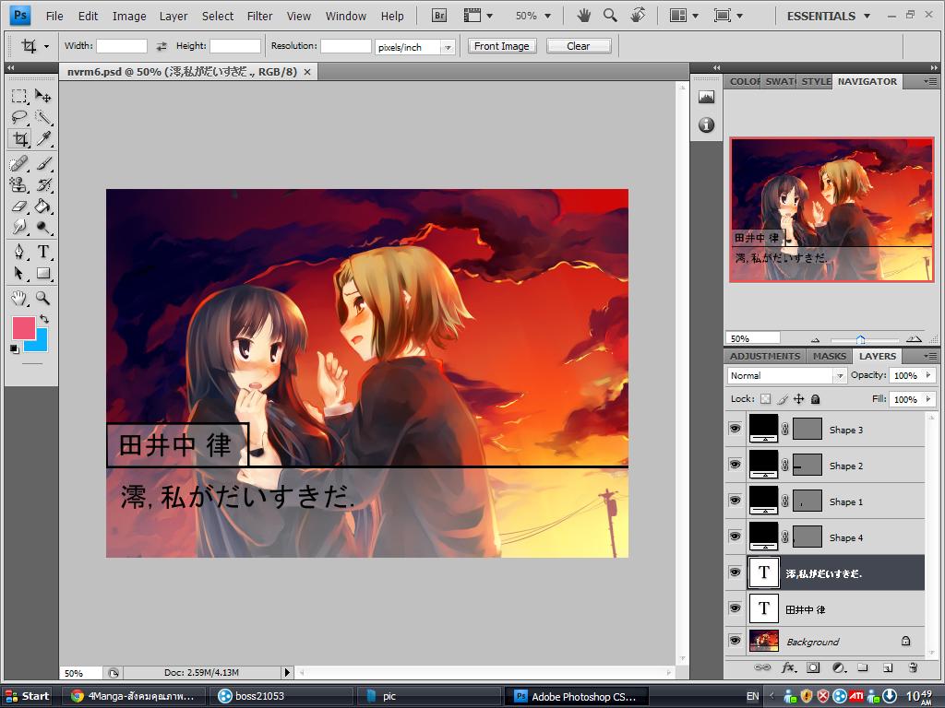The image size is (945, 708).
Task: Switch to the ADJUSTMENTS tab
Action: pyautogui.click(x=765, y=356)
